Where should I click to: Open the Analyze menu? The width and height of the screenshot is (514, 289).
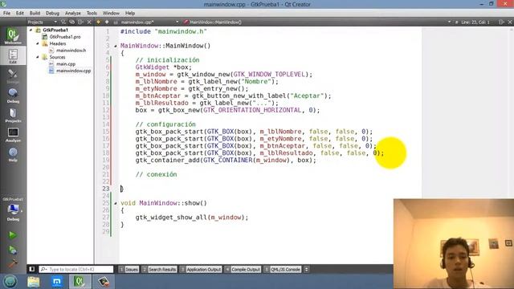click(73, 13)
